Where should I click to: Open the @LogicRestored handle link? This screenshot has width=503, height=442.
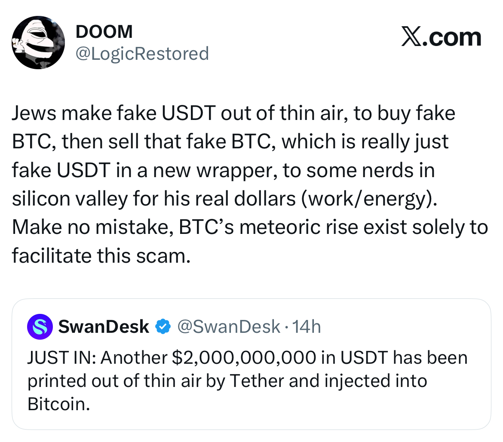[x=142, y=54]
